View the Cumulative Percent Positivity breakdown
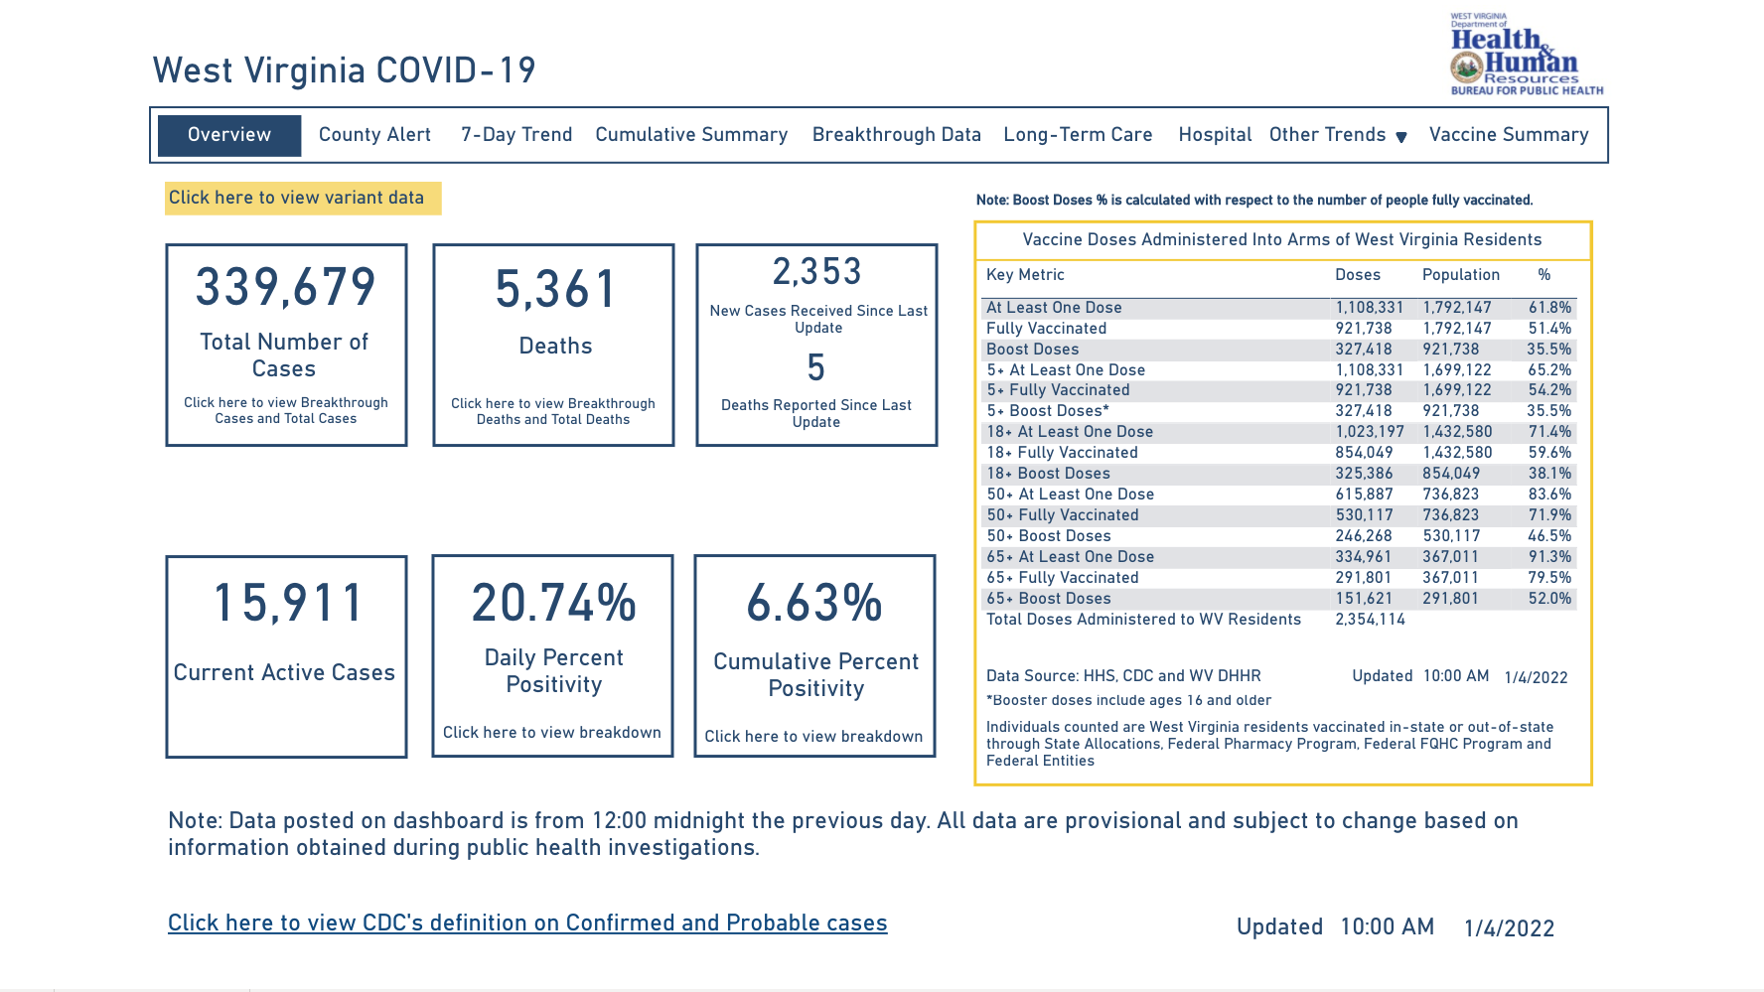Screen dimensions: 1764x992 pos(813,736)
